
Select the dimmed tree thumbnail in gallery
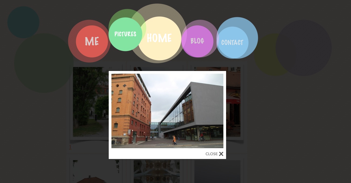pos(91,102)
